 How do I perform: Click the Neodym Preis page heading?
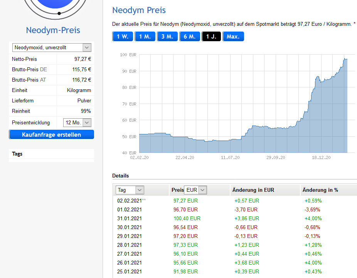click(x=139, y=10)
